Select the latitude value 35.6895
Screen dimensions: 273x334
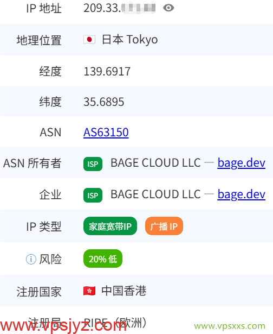103,102
